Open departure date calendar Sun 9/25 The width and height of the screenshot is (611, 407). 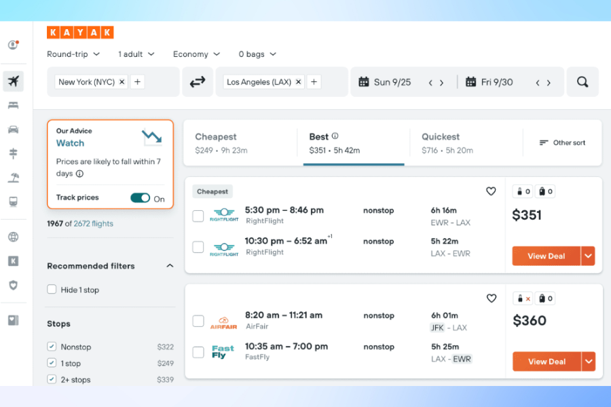385,82
